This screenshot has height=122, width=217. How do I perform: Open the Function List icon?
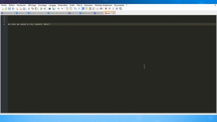(x=94, y=9)
